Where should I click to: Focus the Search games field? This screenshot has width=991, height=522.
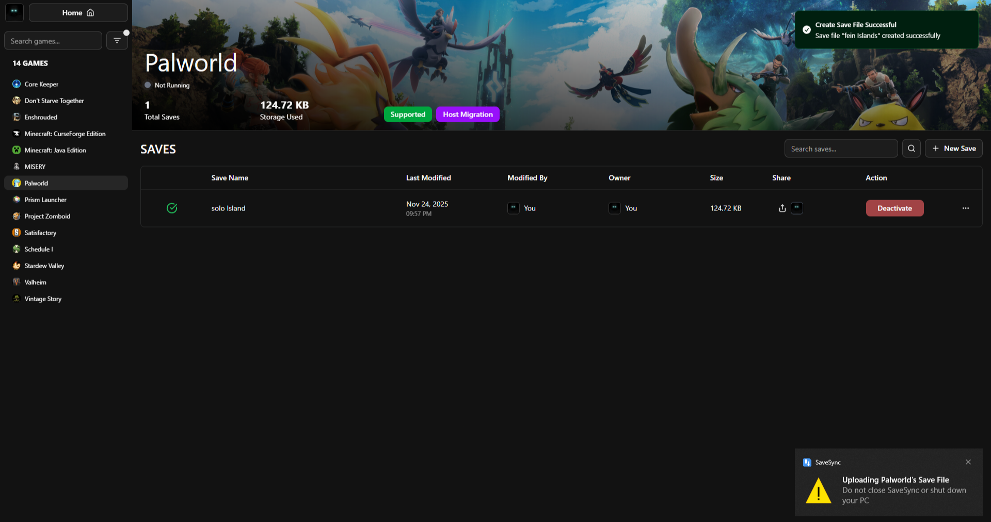[53, 41]
